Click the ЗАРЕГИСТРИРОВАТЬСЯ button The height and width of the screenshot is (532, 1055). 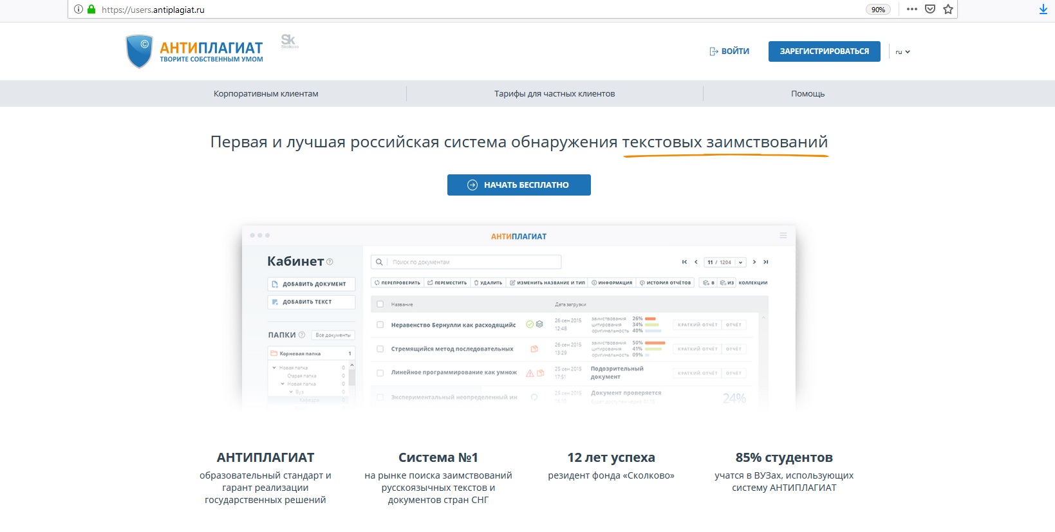coord(825,51)
